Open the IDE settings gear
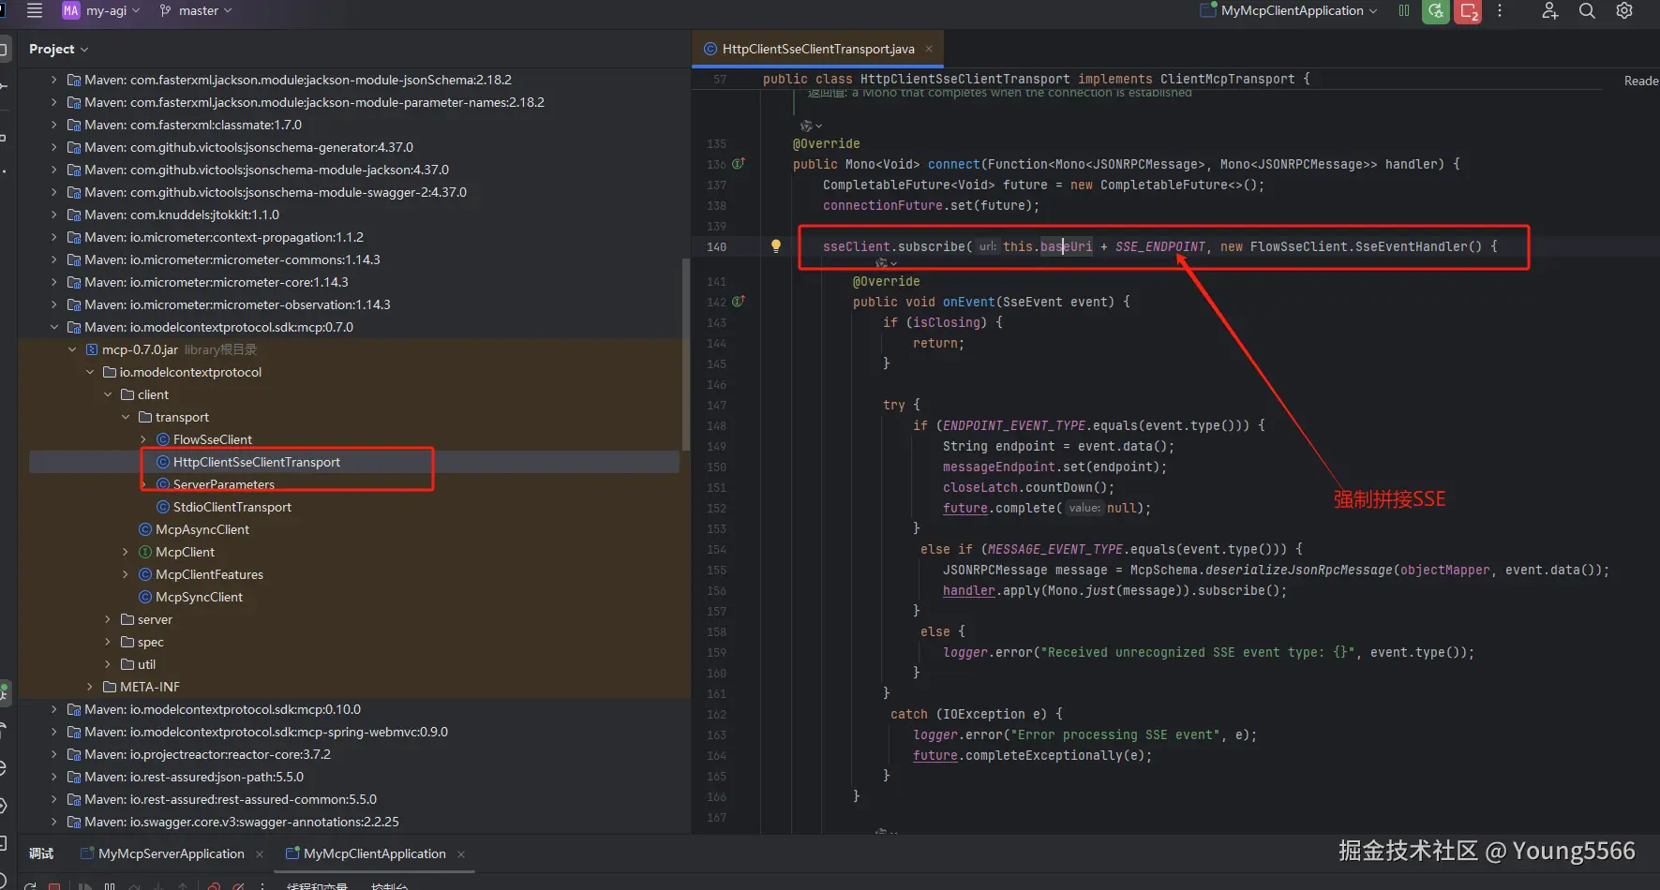This screenshot has width=1660, height=890. [1624, 11]
